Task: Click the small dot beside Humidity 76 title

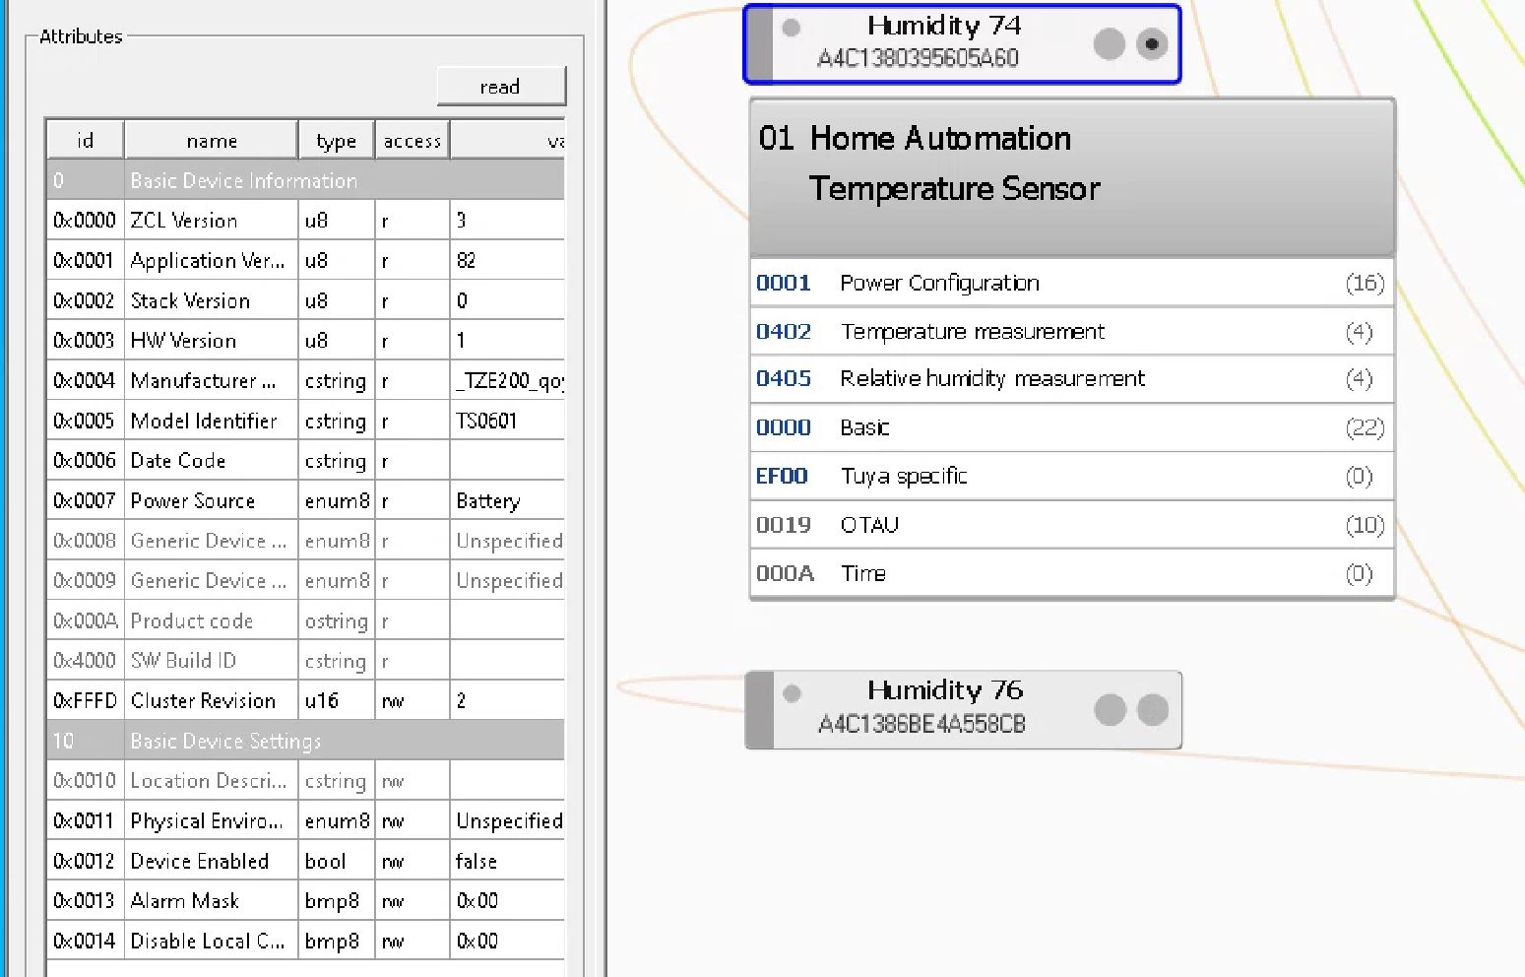Action: tap(793, 692)
